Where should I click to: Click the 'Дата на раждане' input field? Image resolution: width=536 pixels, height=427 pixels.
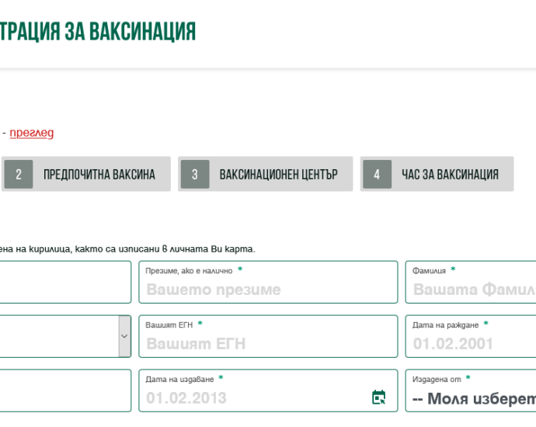pos(471,336)
